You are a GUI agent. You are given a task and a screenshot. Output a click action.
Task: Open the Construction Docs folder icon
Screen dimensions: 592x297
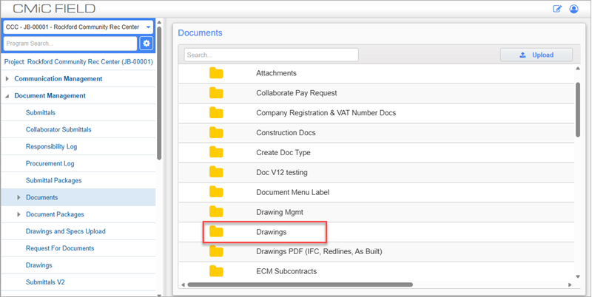pyautogui.click(x=216, y=133)
